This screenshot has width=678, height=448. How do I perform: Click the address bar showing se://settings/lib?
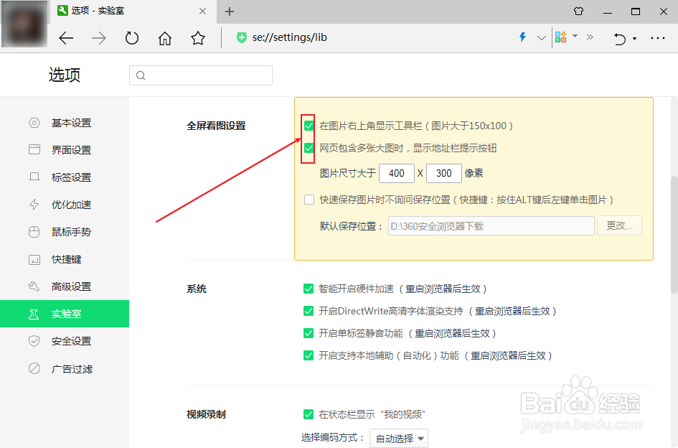coord(372,37)
